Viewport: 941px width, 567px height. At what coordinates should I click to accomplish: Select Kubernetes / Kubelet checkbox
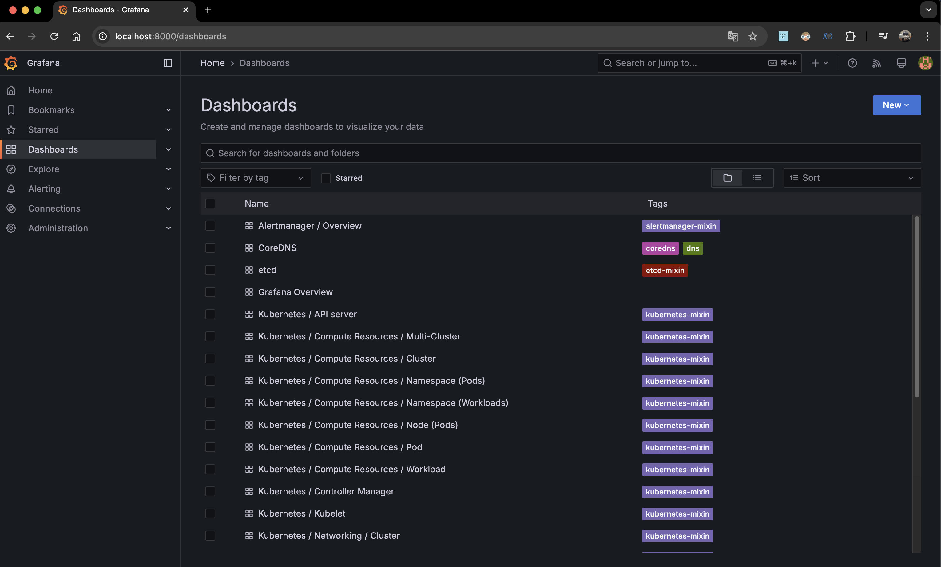coord(210,513)
